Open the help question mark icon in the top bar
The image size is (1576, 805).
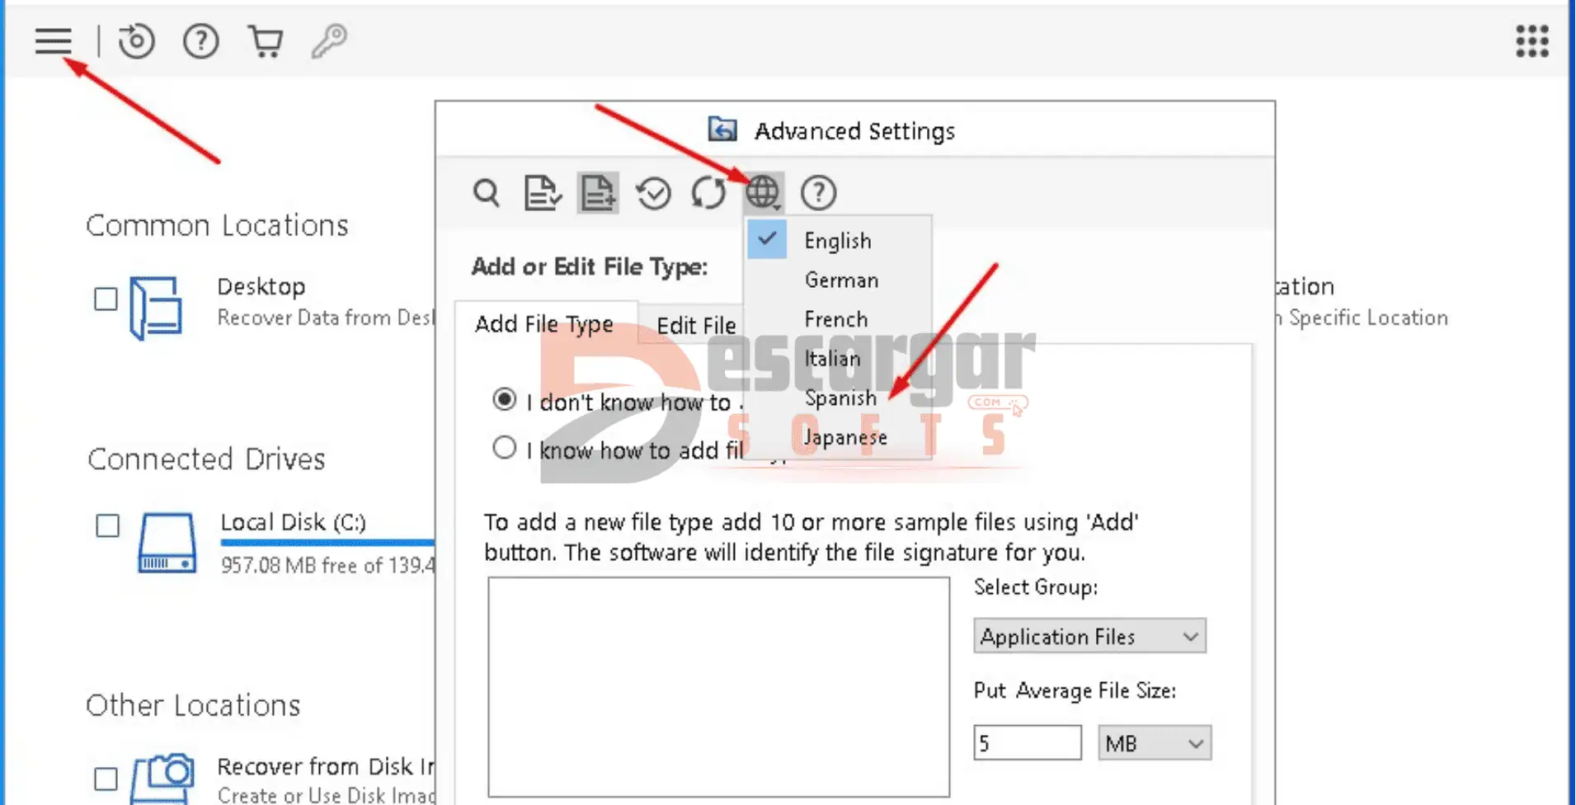tap(200, 40)
